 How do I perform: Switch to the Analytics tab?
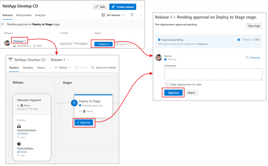40,15
